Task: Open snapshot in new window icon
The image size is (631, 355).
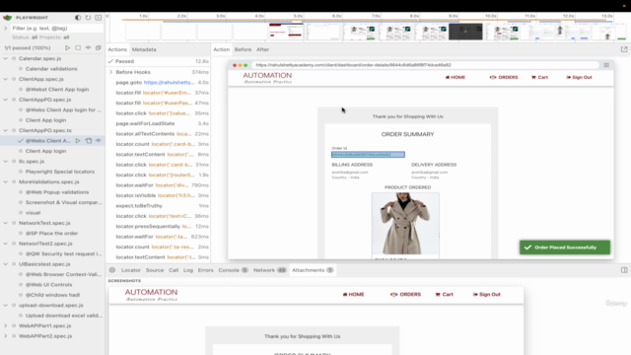Action: pos(624,49)
